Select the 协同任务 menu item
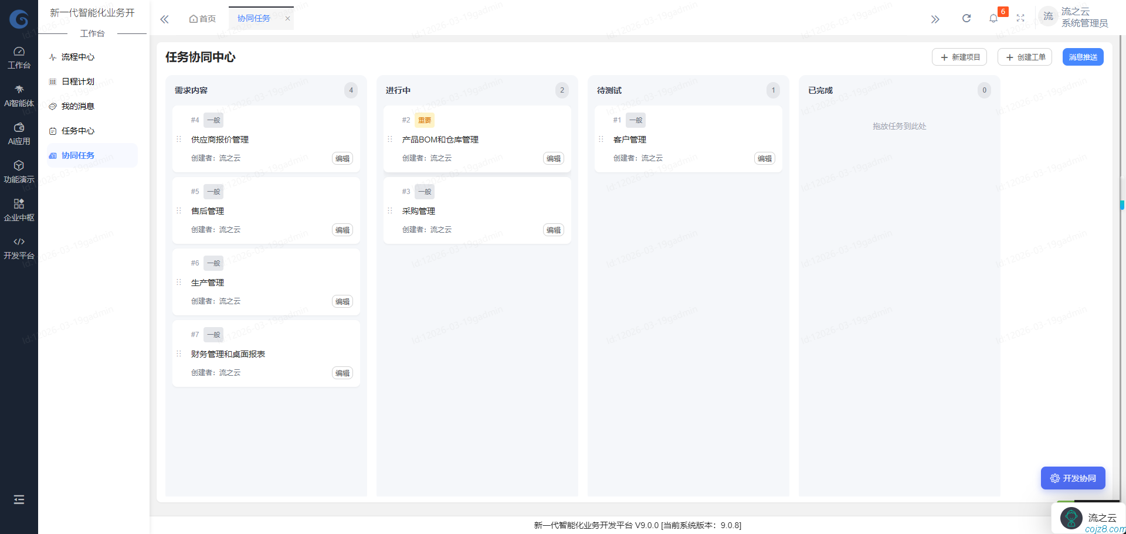This screenshot has width=1126, height=534. coord(79,155)
